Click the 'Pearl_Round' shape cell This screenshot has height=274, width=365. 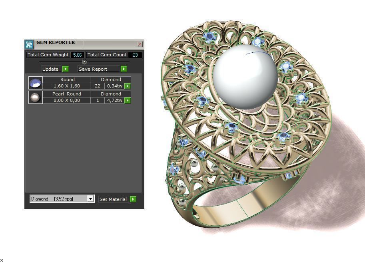(67, 94)
